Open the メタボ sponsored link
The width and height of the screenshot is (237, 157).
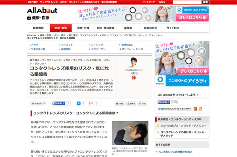[x=35, y=45]
